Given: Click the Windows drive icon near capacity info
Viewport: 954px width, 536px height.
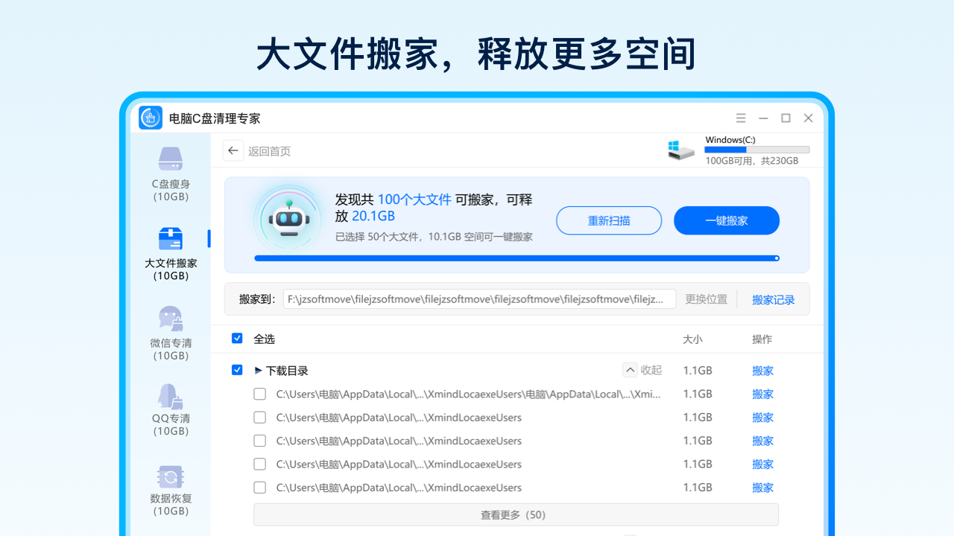Looking at the screenshot, I should (x=680, y=149).
